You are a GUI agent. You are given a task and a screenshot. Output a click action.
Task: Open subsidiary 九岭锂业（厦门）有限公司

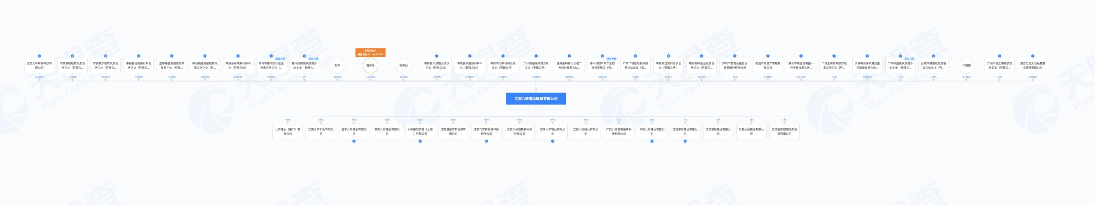(288, 132)
